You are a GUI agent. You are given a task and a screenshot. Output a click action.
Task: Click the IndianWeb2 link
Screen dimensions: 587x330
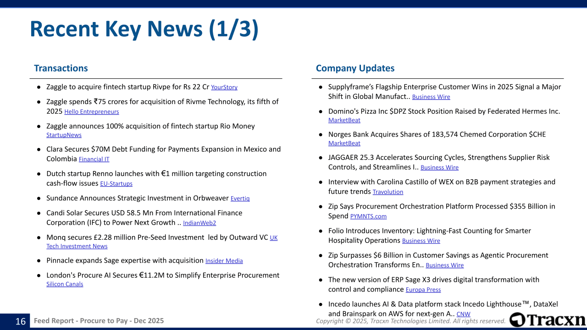coord(199,223)
